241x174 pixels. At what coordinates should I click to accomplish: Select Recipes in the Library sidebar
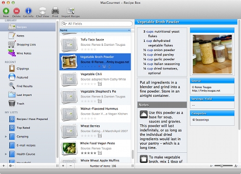tap(28, 27)
